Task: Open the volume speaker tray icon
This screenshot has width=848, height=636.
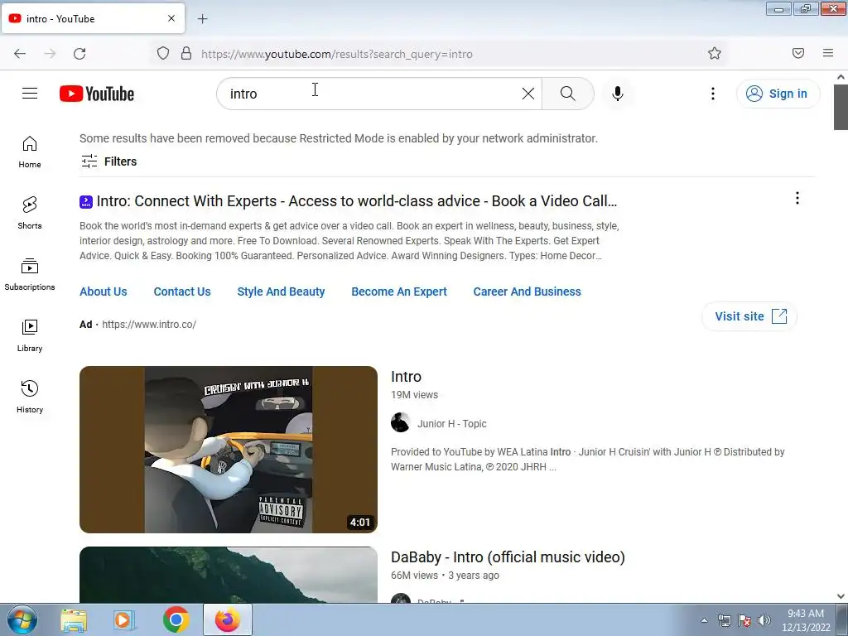Action: coord(764,620)
